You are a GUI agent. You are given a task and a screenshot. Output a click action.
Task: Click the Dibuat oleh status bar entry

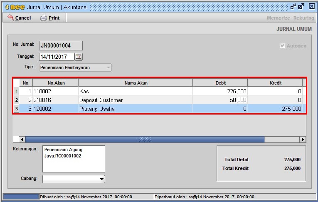(86, 197)
